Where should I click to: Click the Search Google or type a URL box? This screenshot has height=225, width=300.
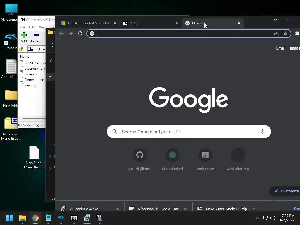pyautogui.click(x=189, y=132)
